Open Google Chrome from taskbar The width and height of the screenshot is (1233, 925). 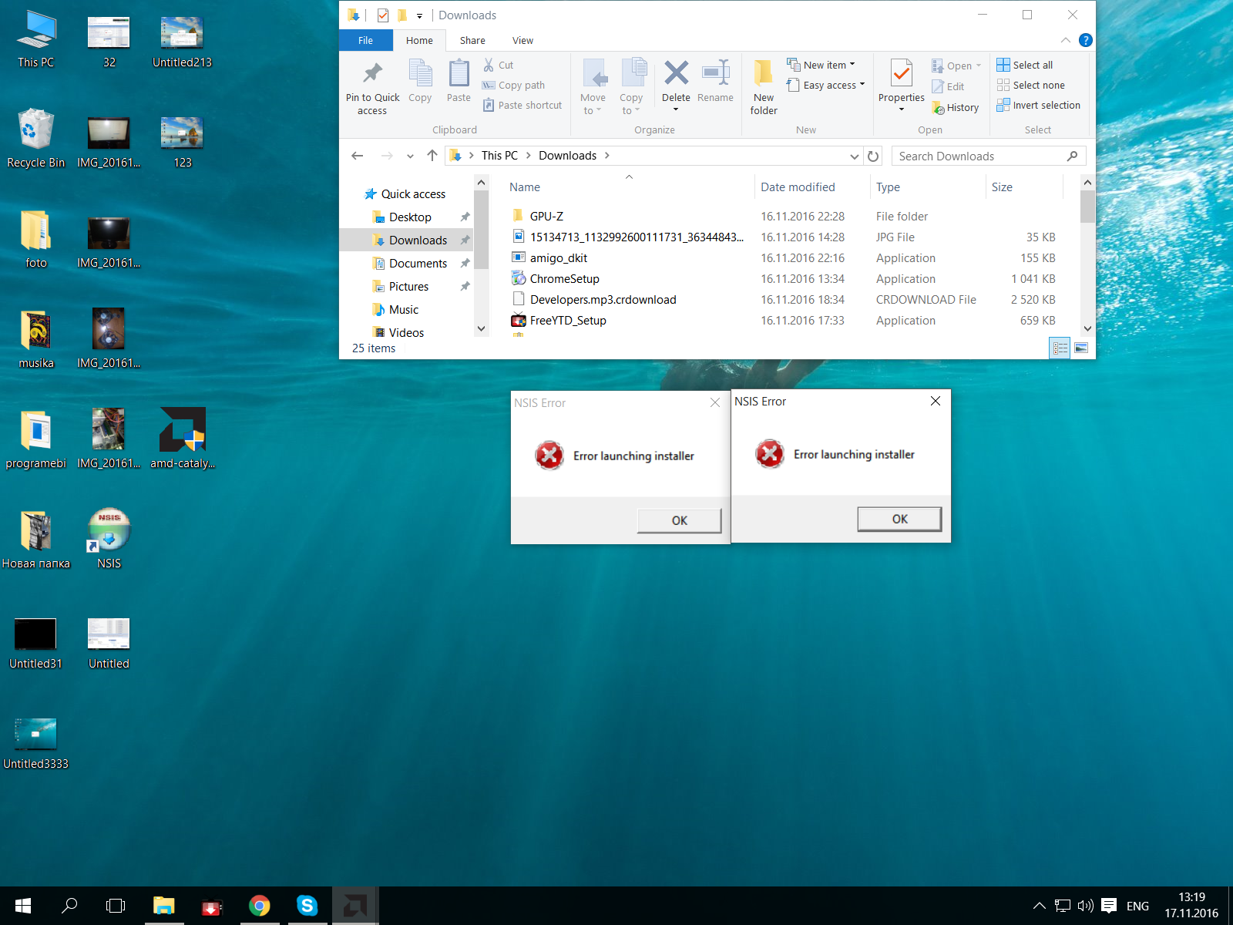[x=260, y=906]
